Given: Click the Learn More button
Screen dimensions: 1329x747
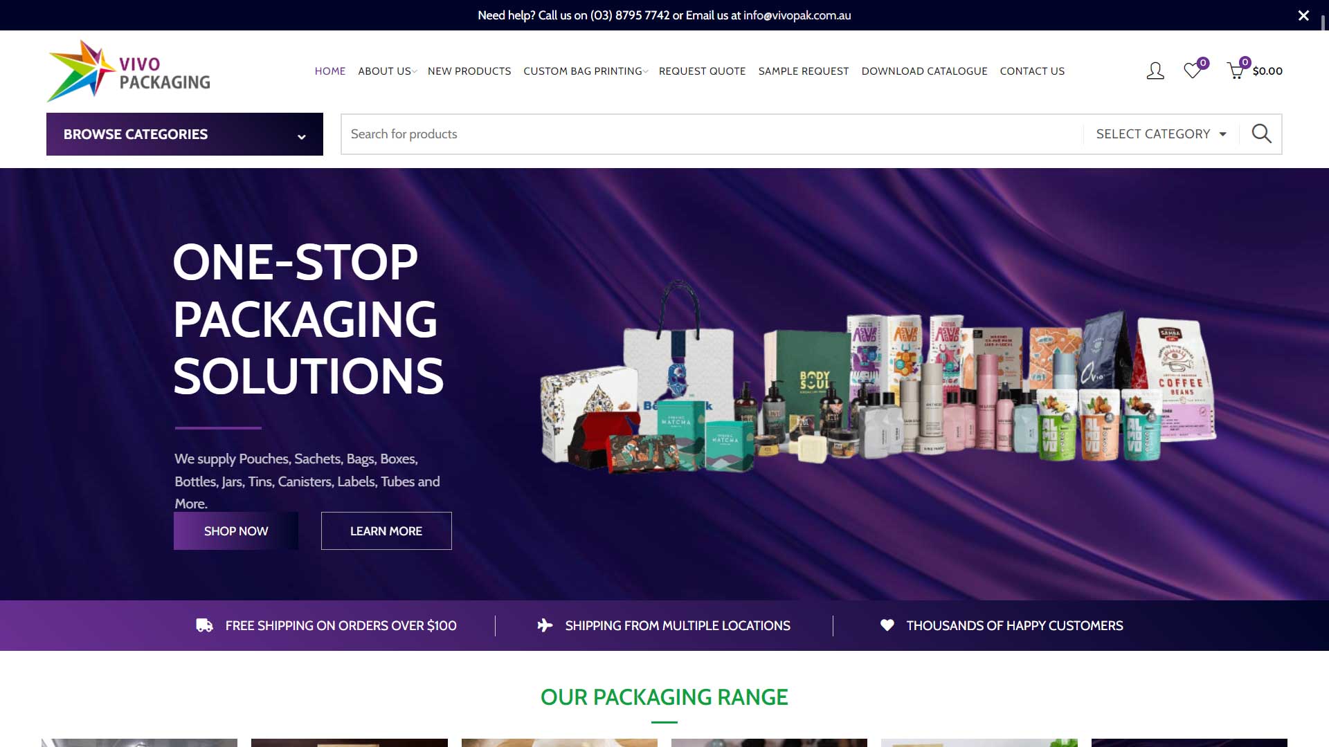Looking at the screenshot, I should 386,531.
